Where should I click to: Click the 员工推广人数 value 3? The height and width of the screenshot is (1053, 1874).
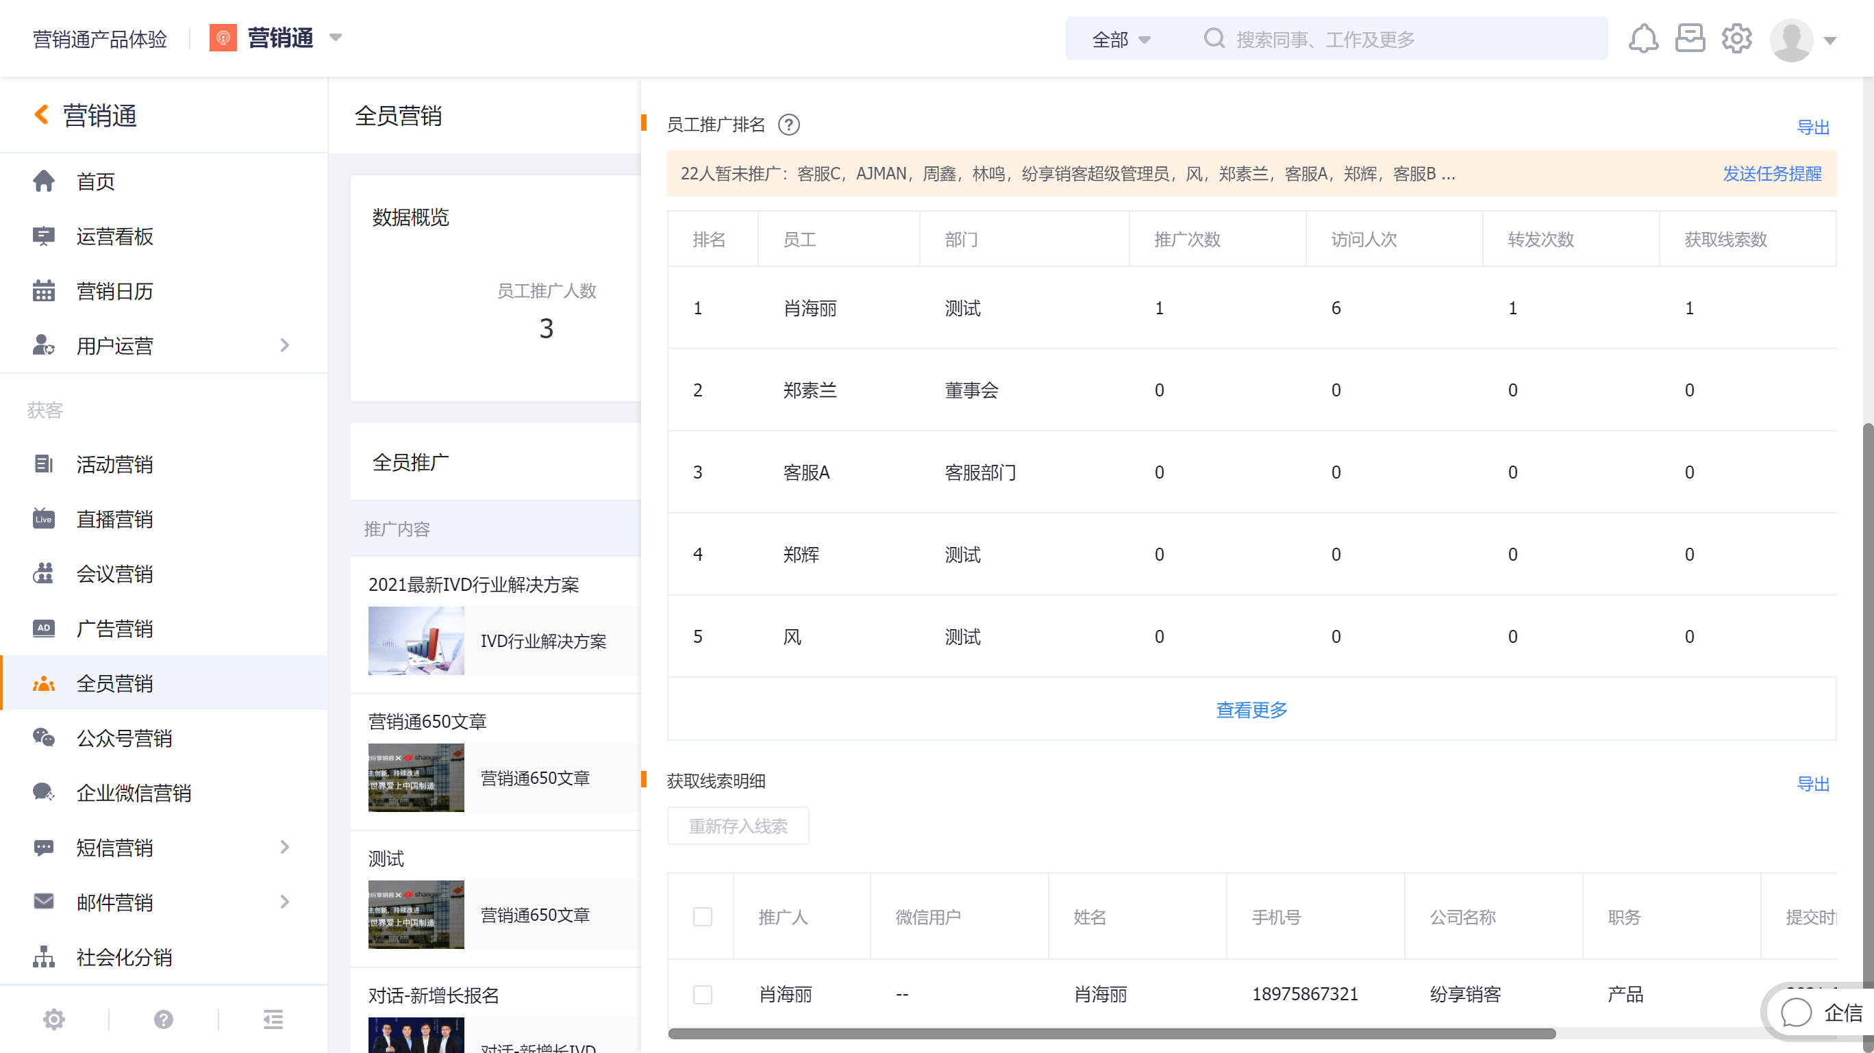547,329
